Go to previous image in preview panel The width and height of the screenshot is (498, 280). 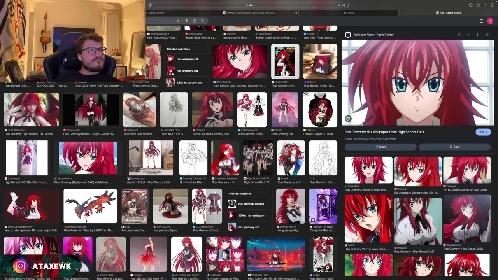click(x=459, y=35)
